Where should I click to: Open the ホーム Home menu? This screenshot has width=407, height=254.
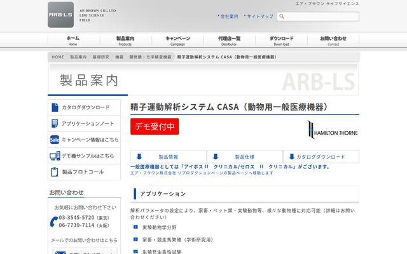pos(73,41)
